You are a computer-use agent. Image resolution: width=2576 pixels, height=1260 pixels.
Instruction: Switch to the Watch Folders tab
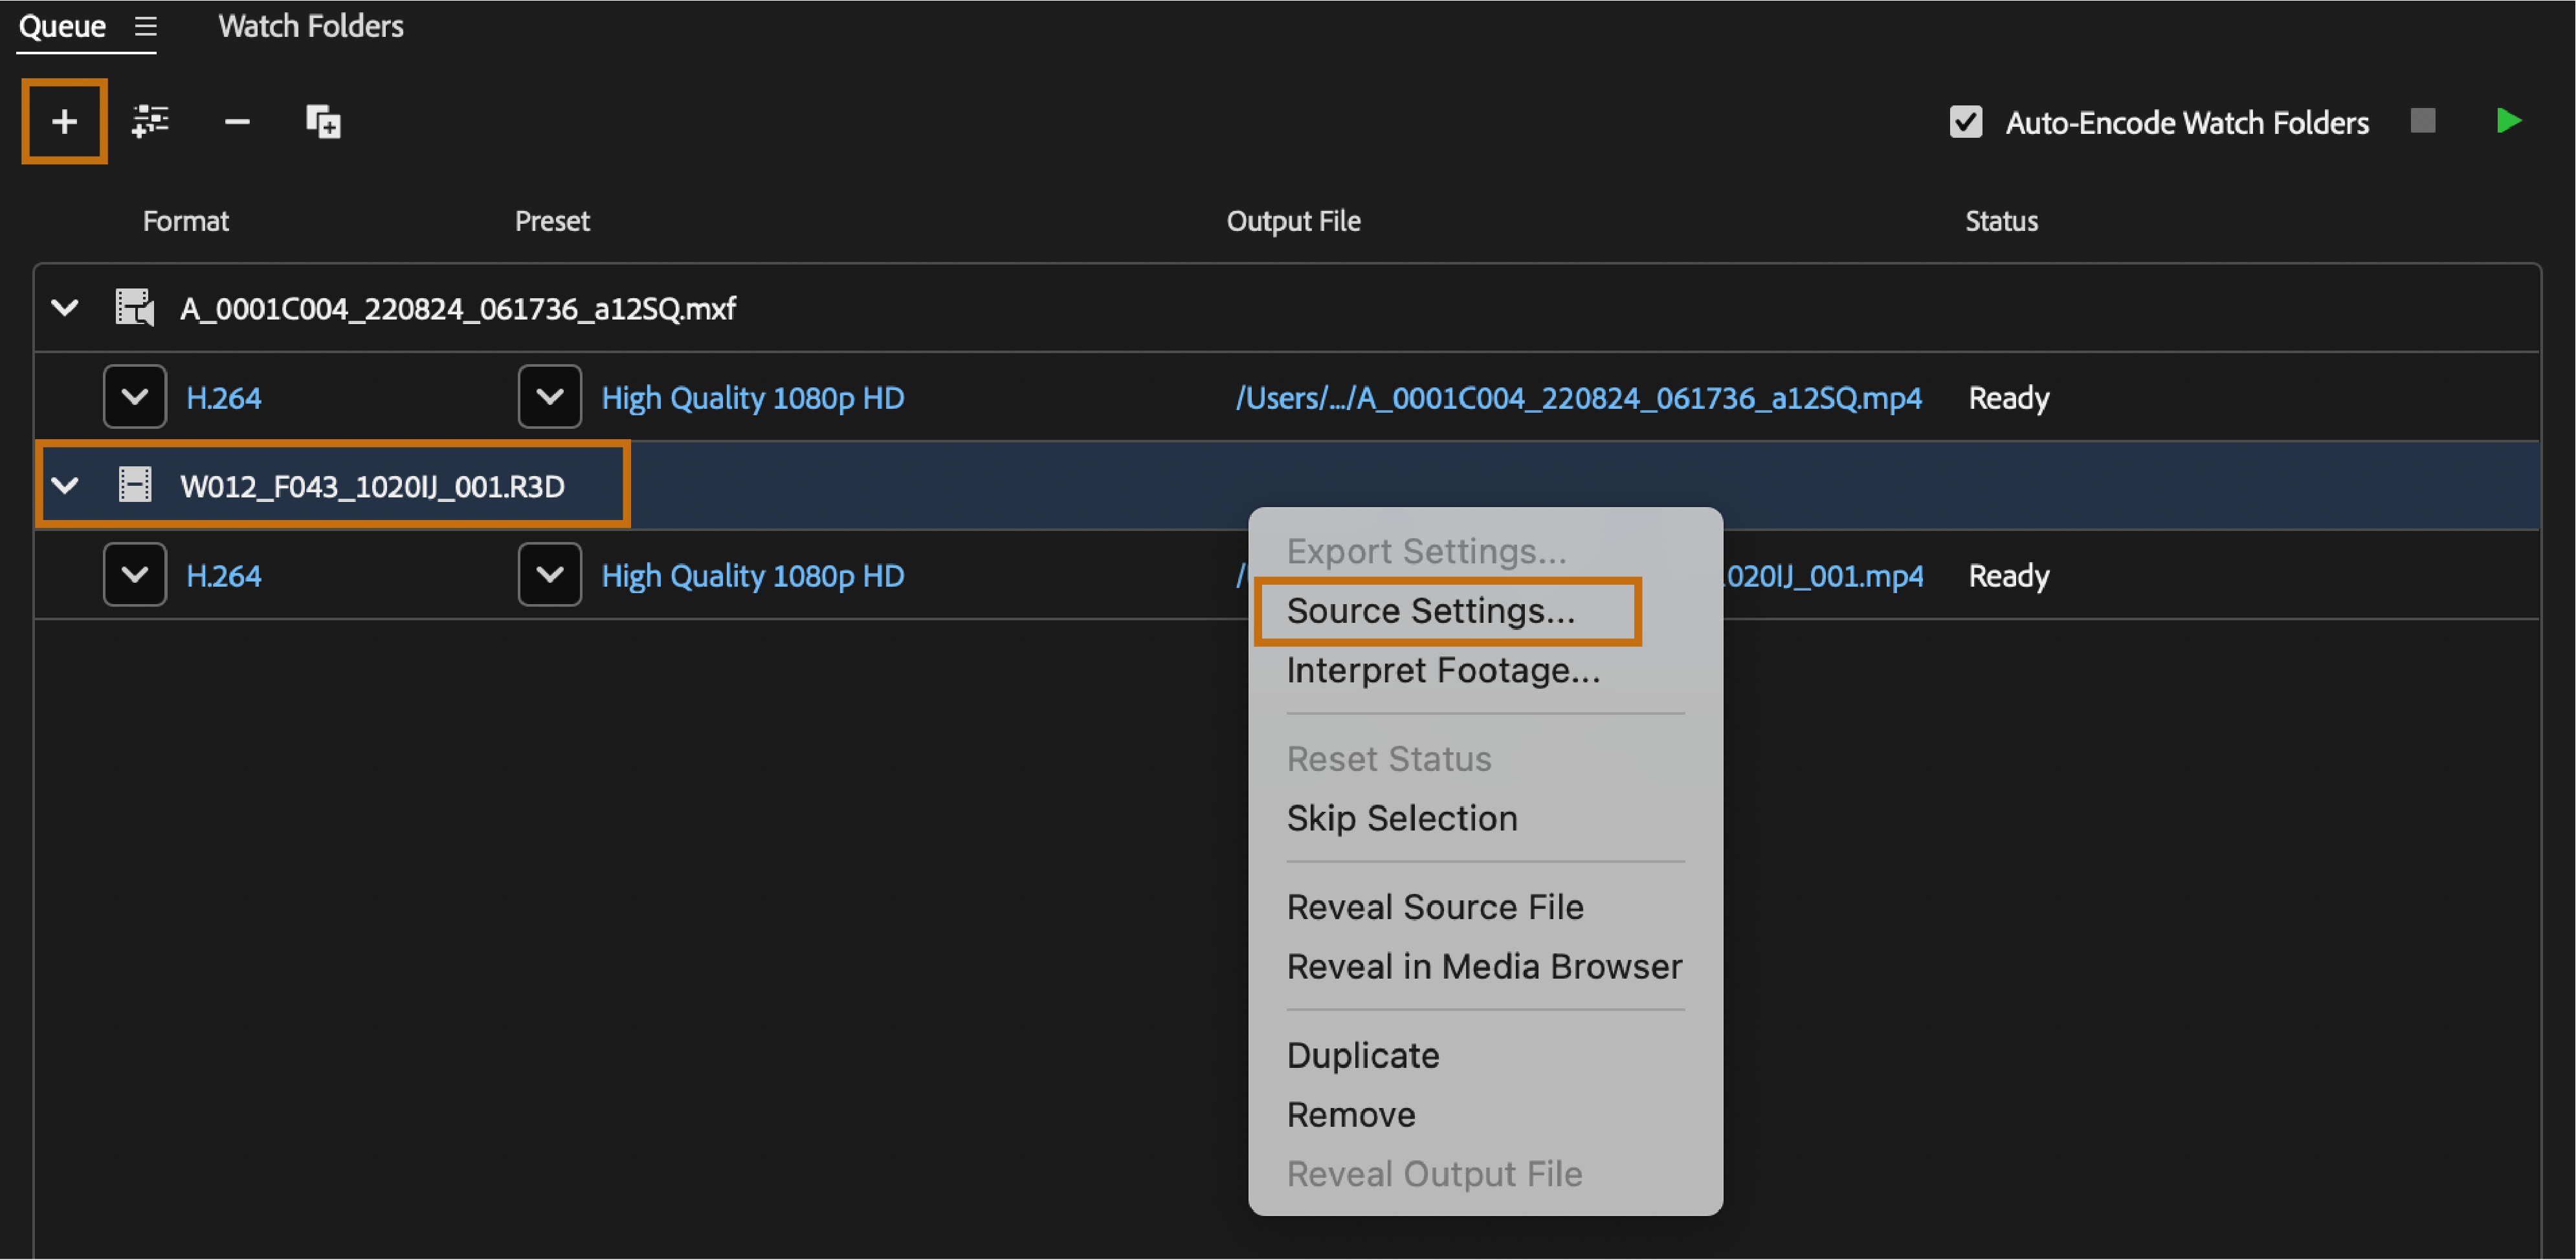[311, 27]
